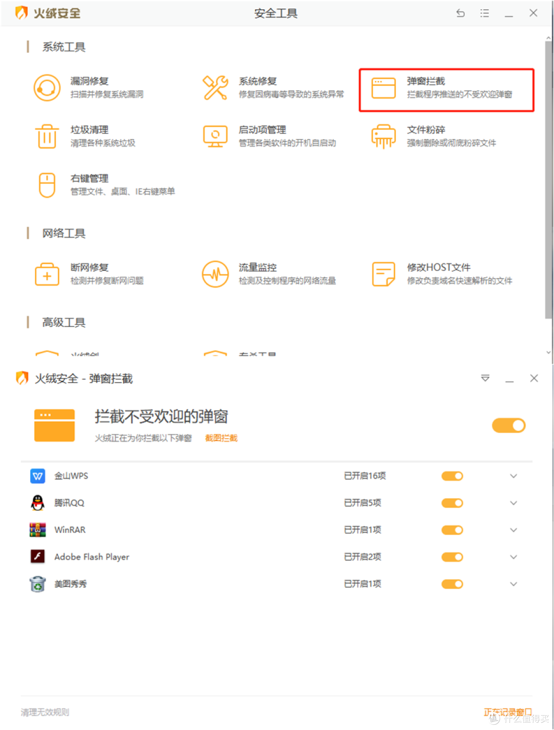The height and width of the screenshot is (730, 554).
Task: Toggle popup blocking for 腾讯QQ
Action: (x=452, y=503)
